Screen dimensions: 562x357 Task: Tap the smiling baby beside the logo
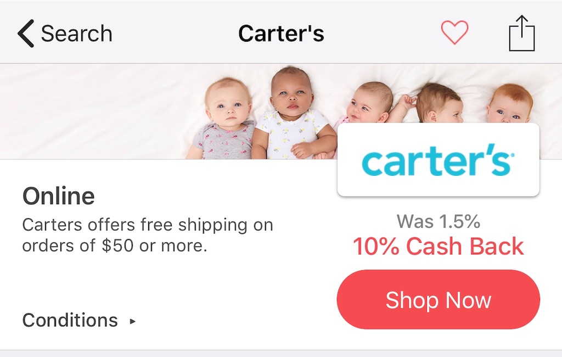click(369, 103)
